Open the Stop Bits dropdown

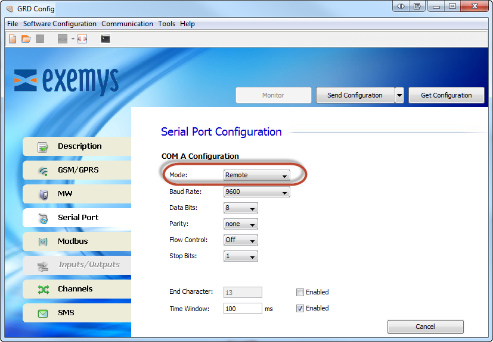coord(240,256)
